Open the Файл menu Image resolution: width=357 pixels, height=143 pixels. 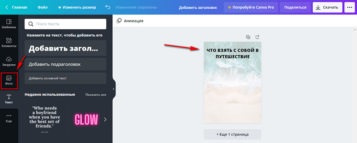click(x=42, y=7)
